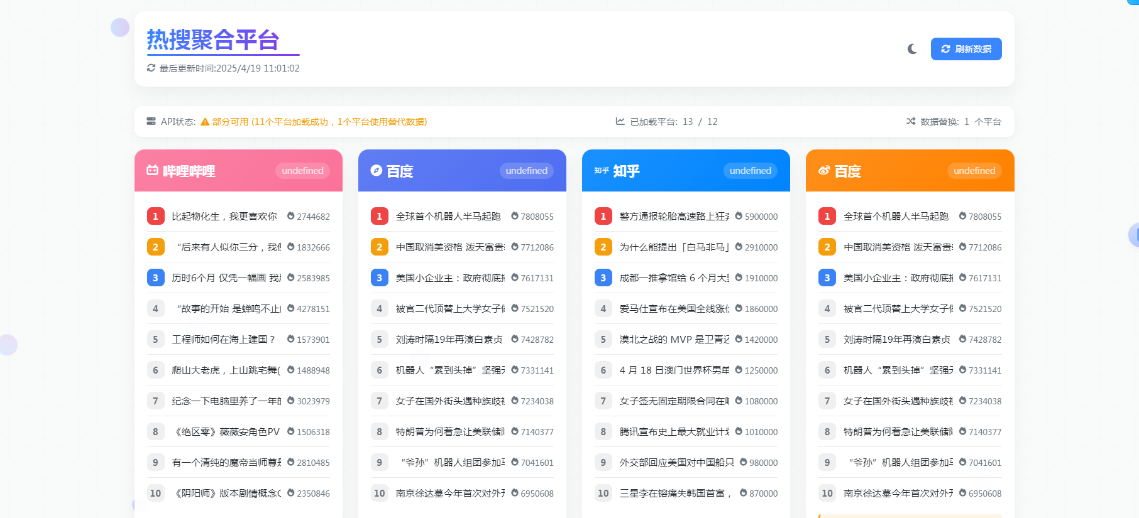This screenshot has height=518, width=1139.
Task: Click flame icon beside 5900000
Action: 739,216
